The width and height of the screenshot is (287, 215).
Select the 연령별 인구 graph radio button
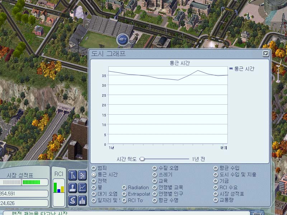(155, 194)
